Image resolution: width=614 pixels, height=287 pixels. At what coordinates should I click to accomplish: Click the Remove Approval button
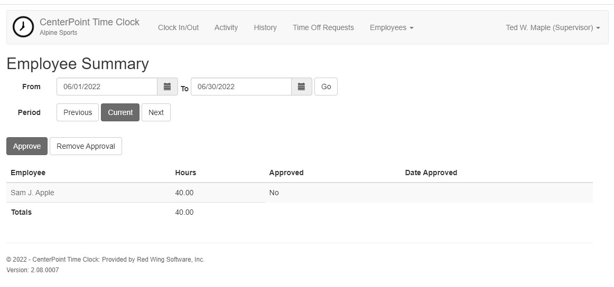pyautogui.click(x=86, y=146)
